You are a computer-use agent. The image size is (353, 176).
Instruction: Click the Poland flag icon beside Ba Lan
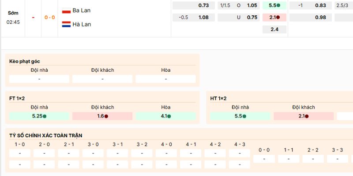[66, 11]
